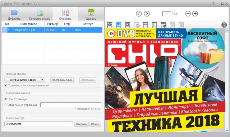Click the greyed split cells tool
Image resolution: width=230 pixels, height=137 pixels.
coord(181,25)
